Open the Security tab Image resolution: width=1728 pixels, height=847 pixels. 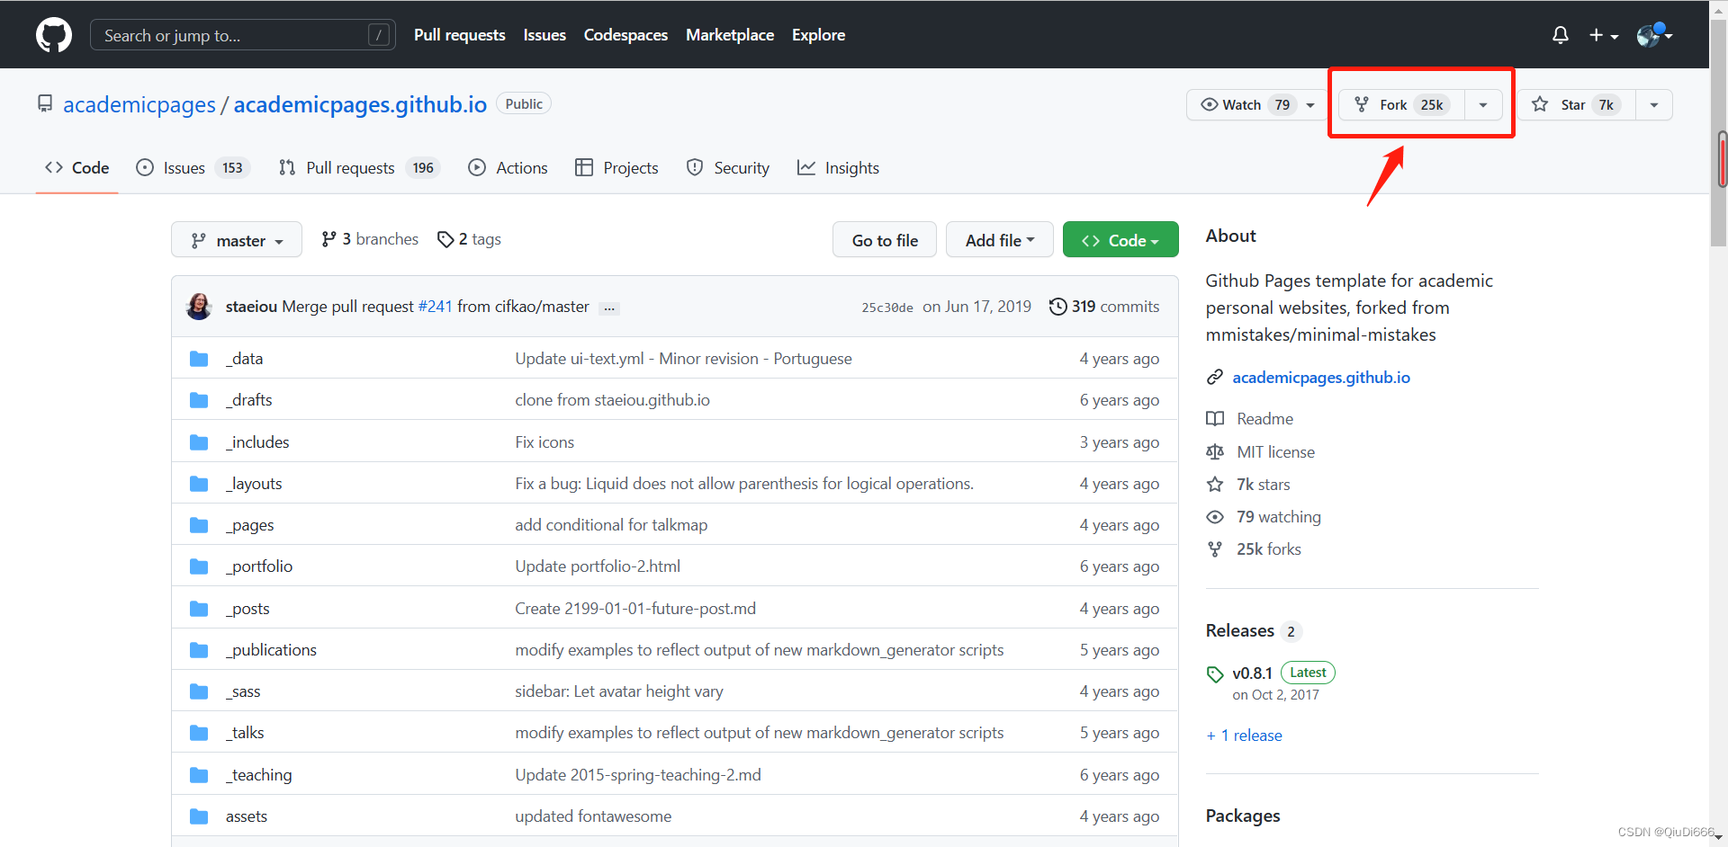click(728, 168)
